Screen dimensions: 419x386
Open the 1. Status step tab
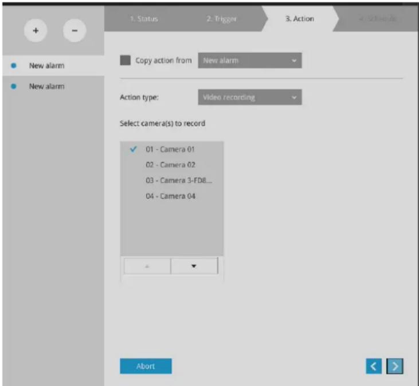coord(144,19)
